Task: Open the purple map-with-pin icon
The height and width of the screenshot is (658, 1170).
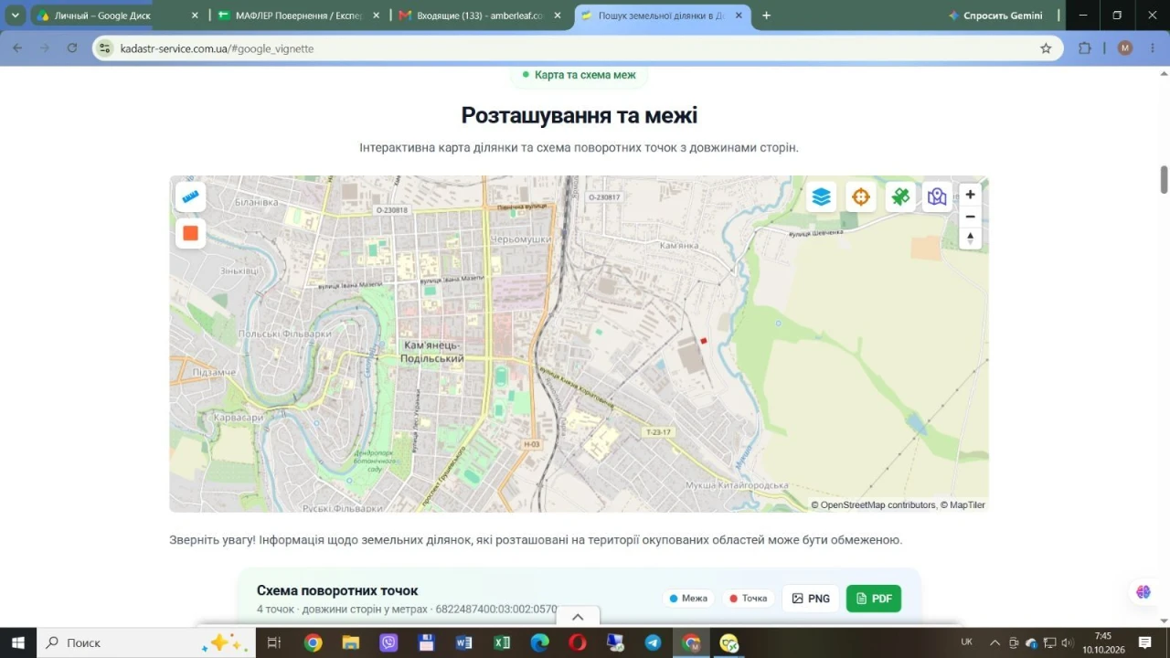Action: pos(936,196)
